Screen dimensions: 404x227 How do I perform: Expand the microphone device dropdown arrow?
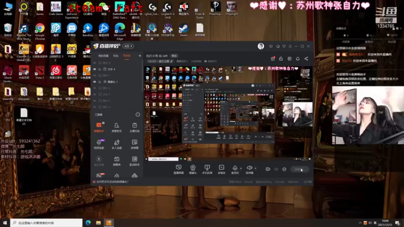(241, 168)
